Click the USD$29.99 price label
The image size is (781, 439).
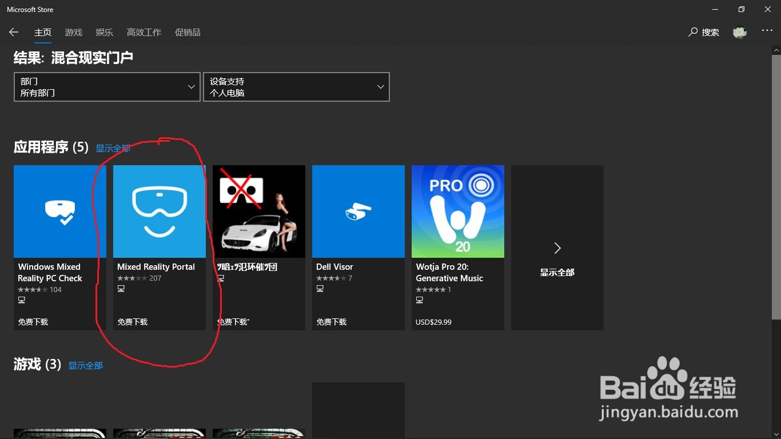433,322
